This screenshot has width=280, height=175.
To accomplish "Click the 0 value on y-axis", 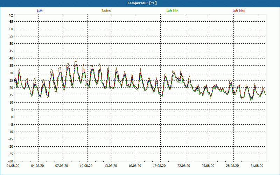I will (x=12, y=117).
